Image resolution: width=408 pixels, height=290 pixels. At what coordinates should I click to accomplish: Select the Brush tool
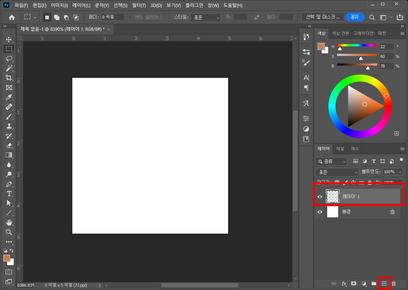(x=9, y=116)
